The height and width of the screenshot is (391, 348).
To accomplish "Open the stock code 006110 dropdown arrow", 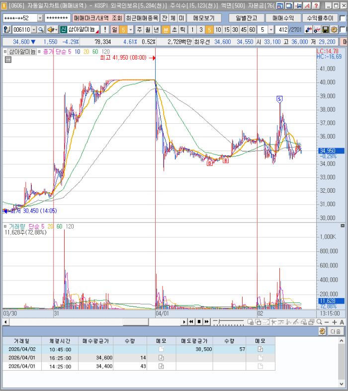I will tap(34, 30).
